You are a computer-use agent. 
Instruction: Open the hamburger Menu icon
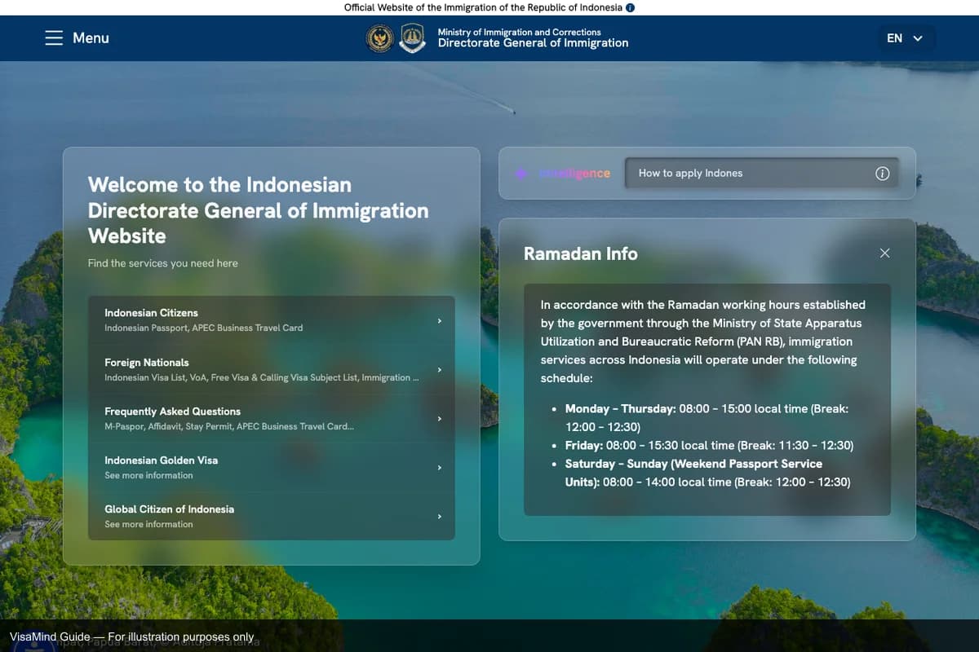[53, 37]
